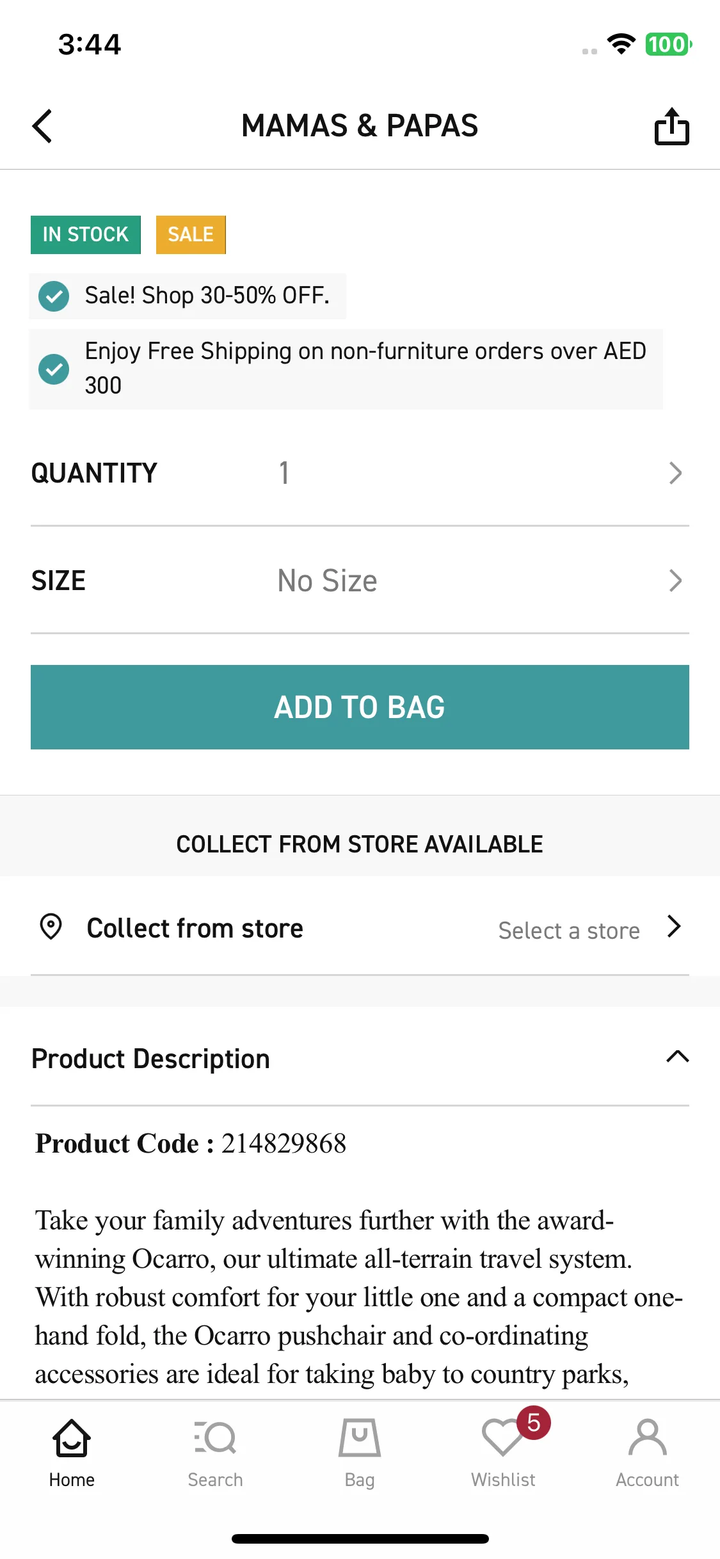Tap the MAMAS & PAPAS title
This screenshot has height=1559, width=720.
(x=360, y=125)
